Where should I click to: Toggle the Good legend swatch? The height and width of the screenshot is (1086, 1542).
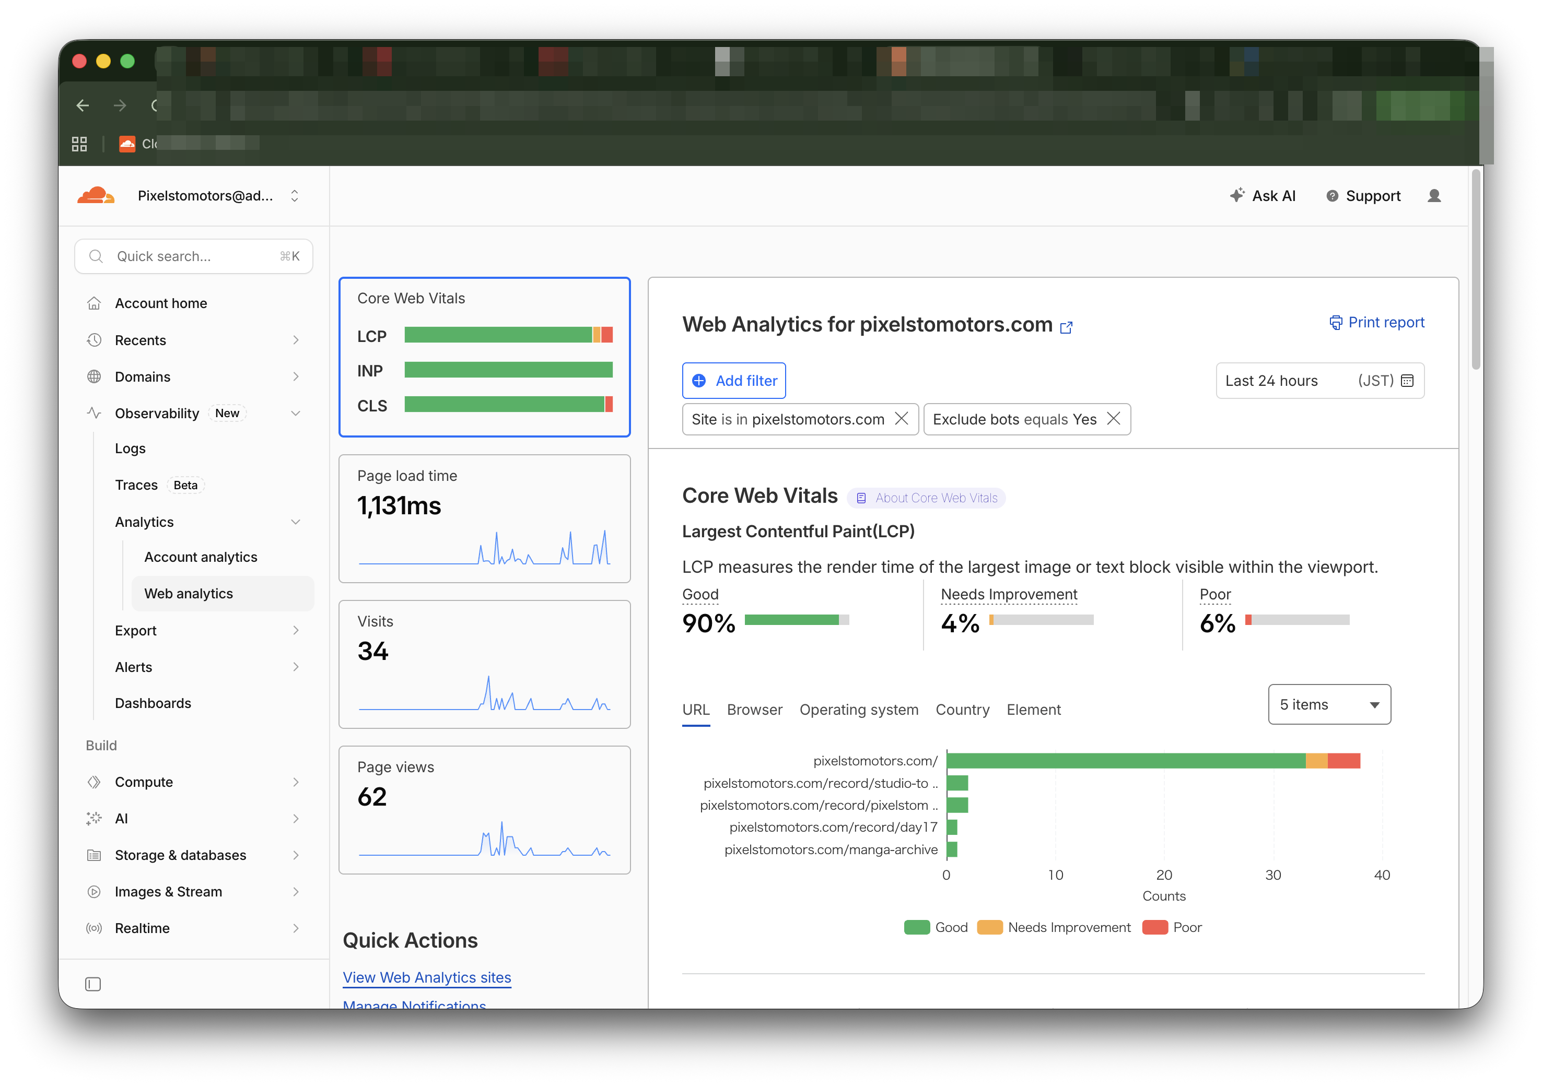(916, 927)
